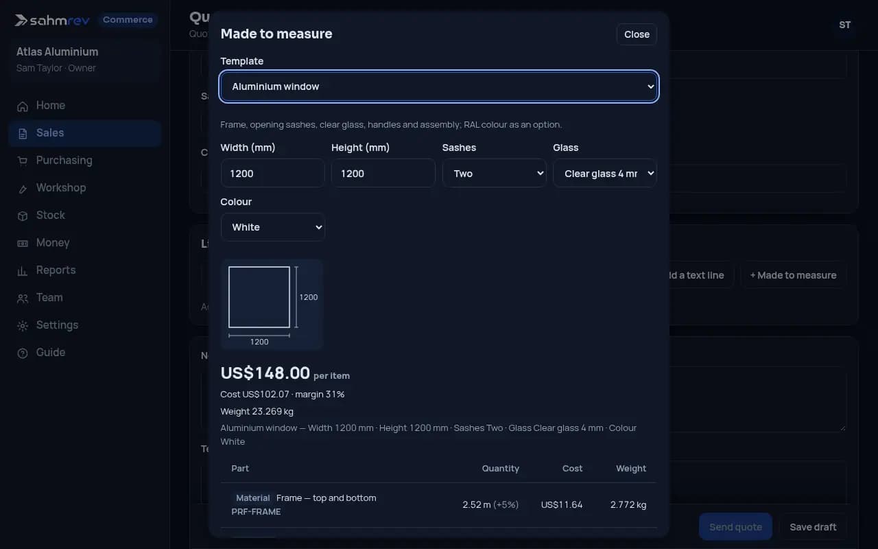This screenshot has width=878, height=549.
Task: Open the ST user avatar menu
Action: [x=845, y=25]
